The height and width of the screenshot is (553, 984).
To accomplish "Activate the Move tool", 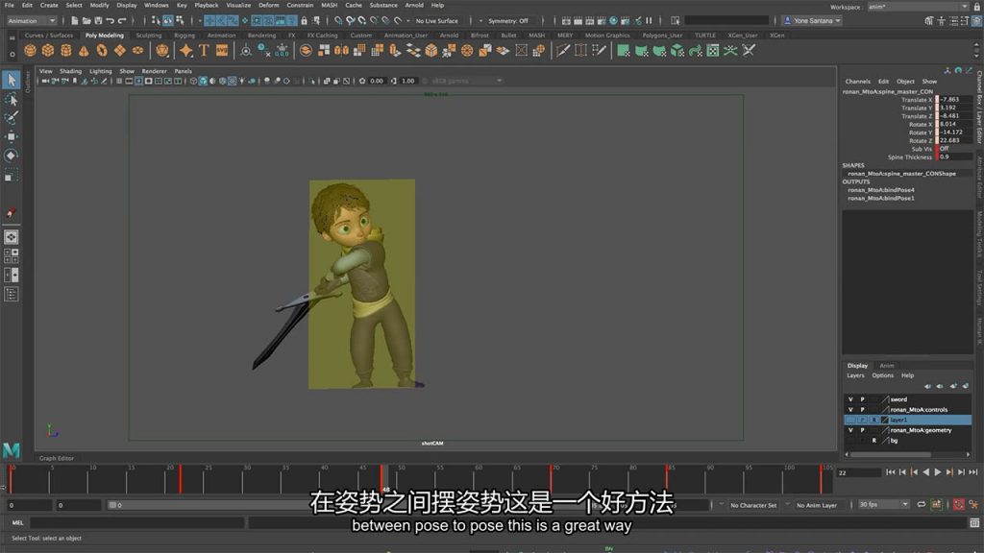I will pos(12,136).
